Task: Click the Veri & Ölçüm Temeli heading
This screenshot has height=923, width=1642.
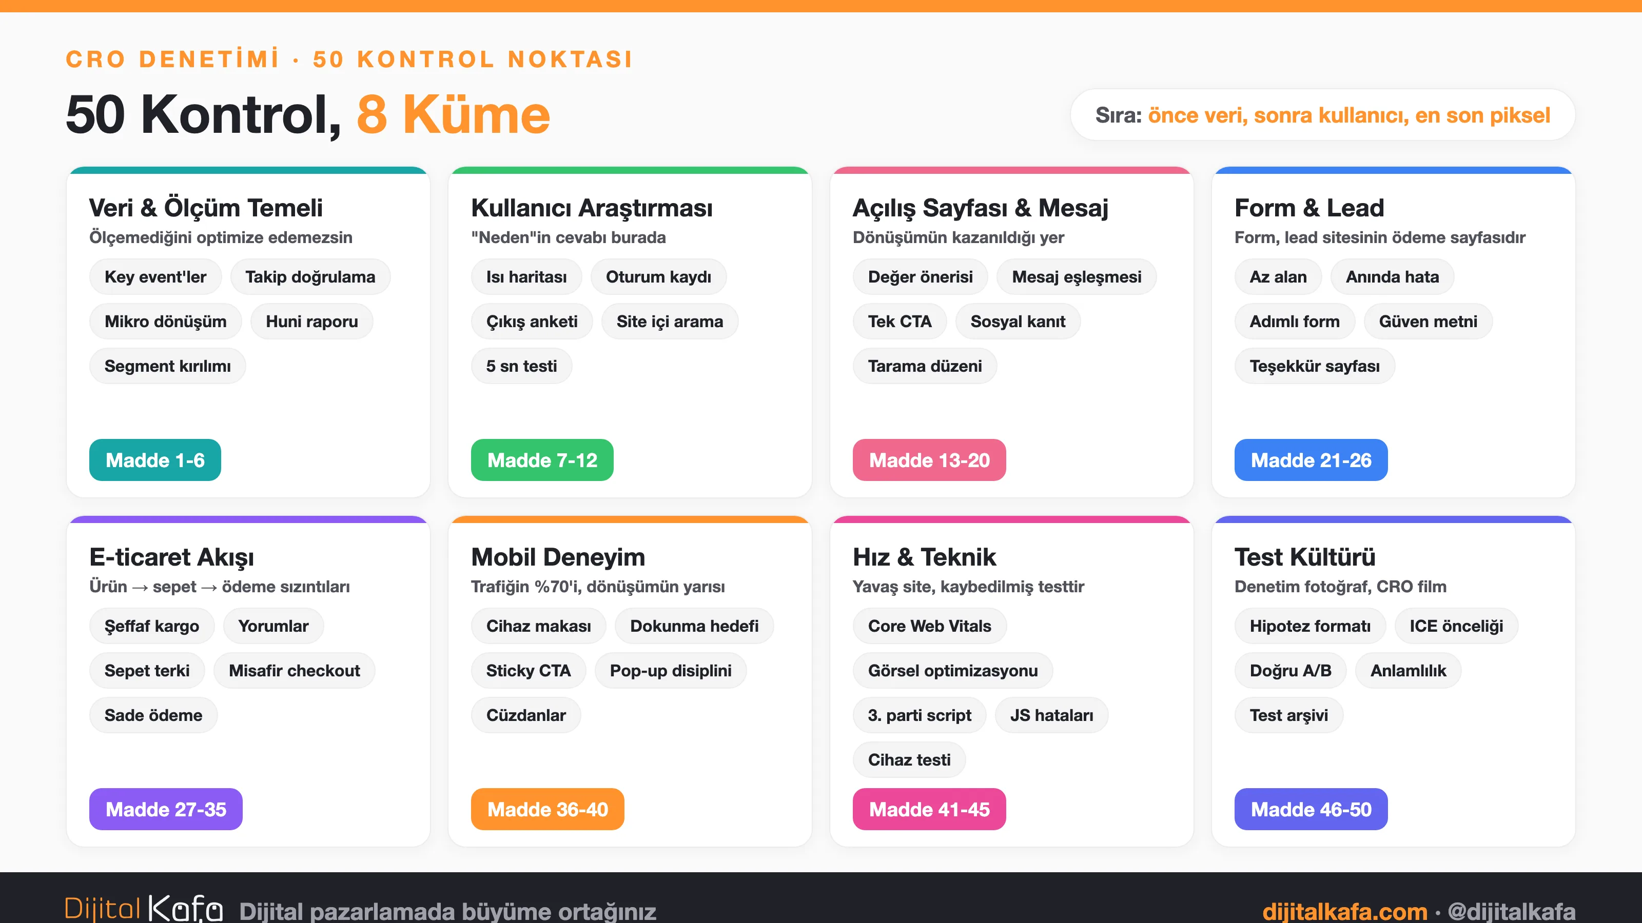Action: pyautogui.click(x=206, y=208)
